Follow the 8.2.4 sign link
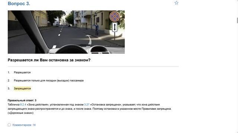Image resolution: width=238 pixels, height=133 pixels. [23, 105]
